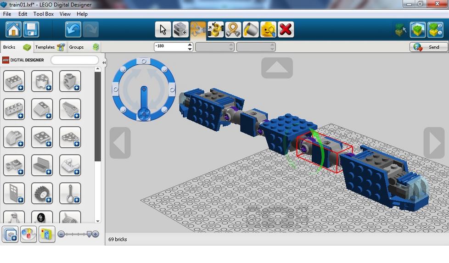Image resolution: width=449 pixels, height=263 pixels.
Task: Activate the Clone brick tool
Action: (180, 30)
